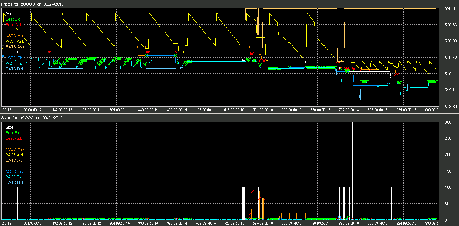Screen dimensions: 459x226
Task: Choose 'NSDQ Bid' in the Sizes chart legend
Action: (x=14, y=171)
